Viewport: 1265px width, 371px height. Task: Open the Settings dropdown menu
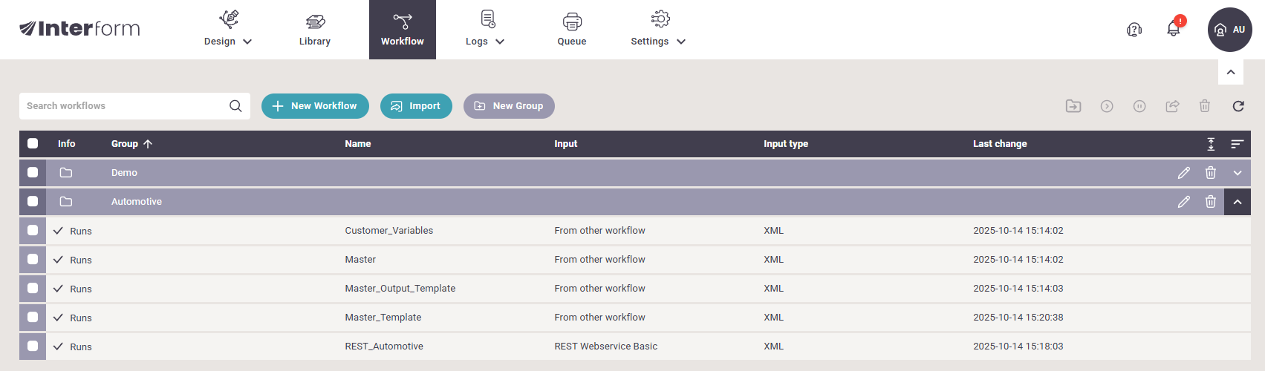pyautogui.click(x=657, y=30)
